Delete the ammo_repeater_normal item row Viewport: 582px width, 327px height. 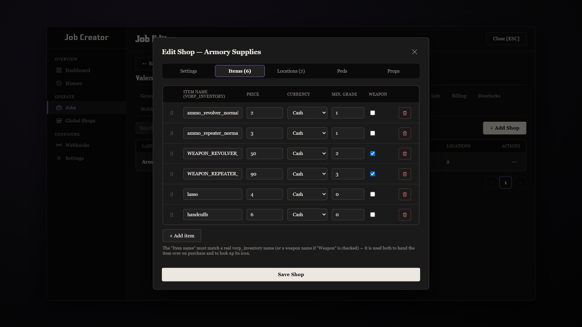click(x=405, y=133)
